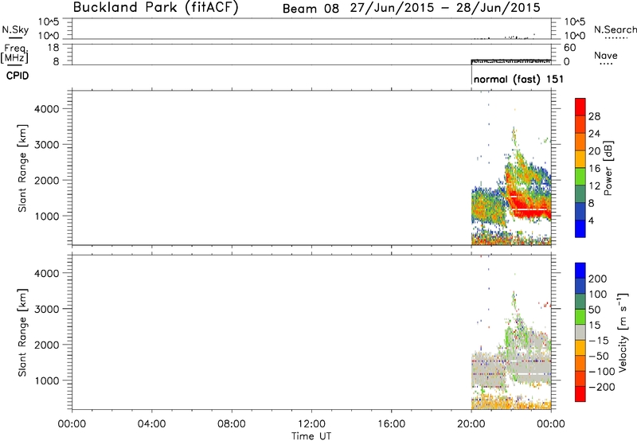Click 'Slant Range [km]' label on velocity panel
This screenshot has width=637, height=441.
point(22,333)
